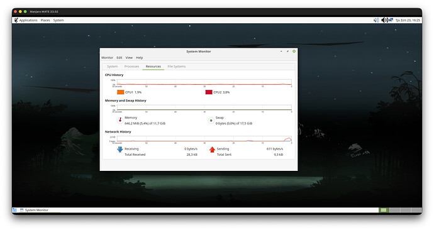Click the "Network History" heading
434x230 pixels.
pyautogui.click(x=118, y=132)
